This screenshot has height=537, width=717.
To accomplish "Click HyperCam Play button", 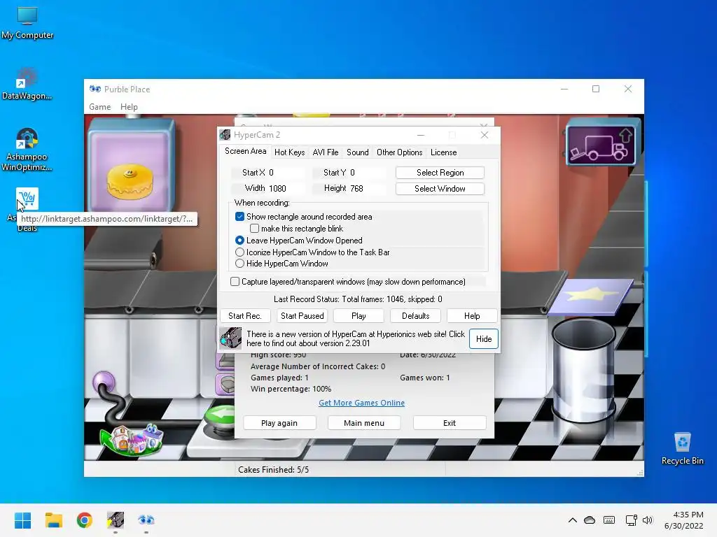I will 358,316.
